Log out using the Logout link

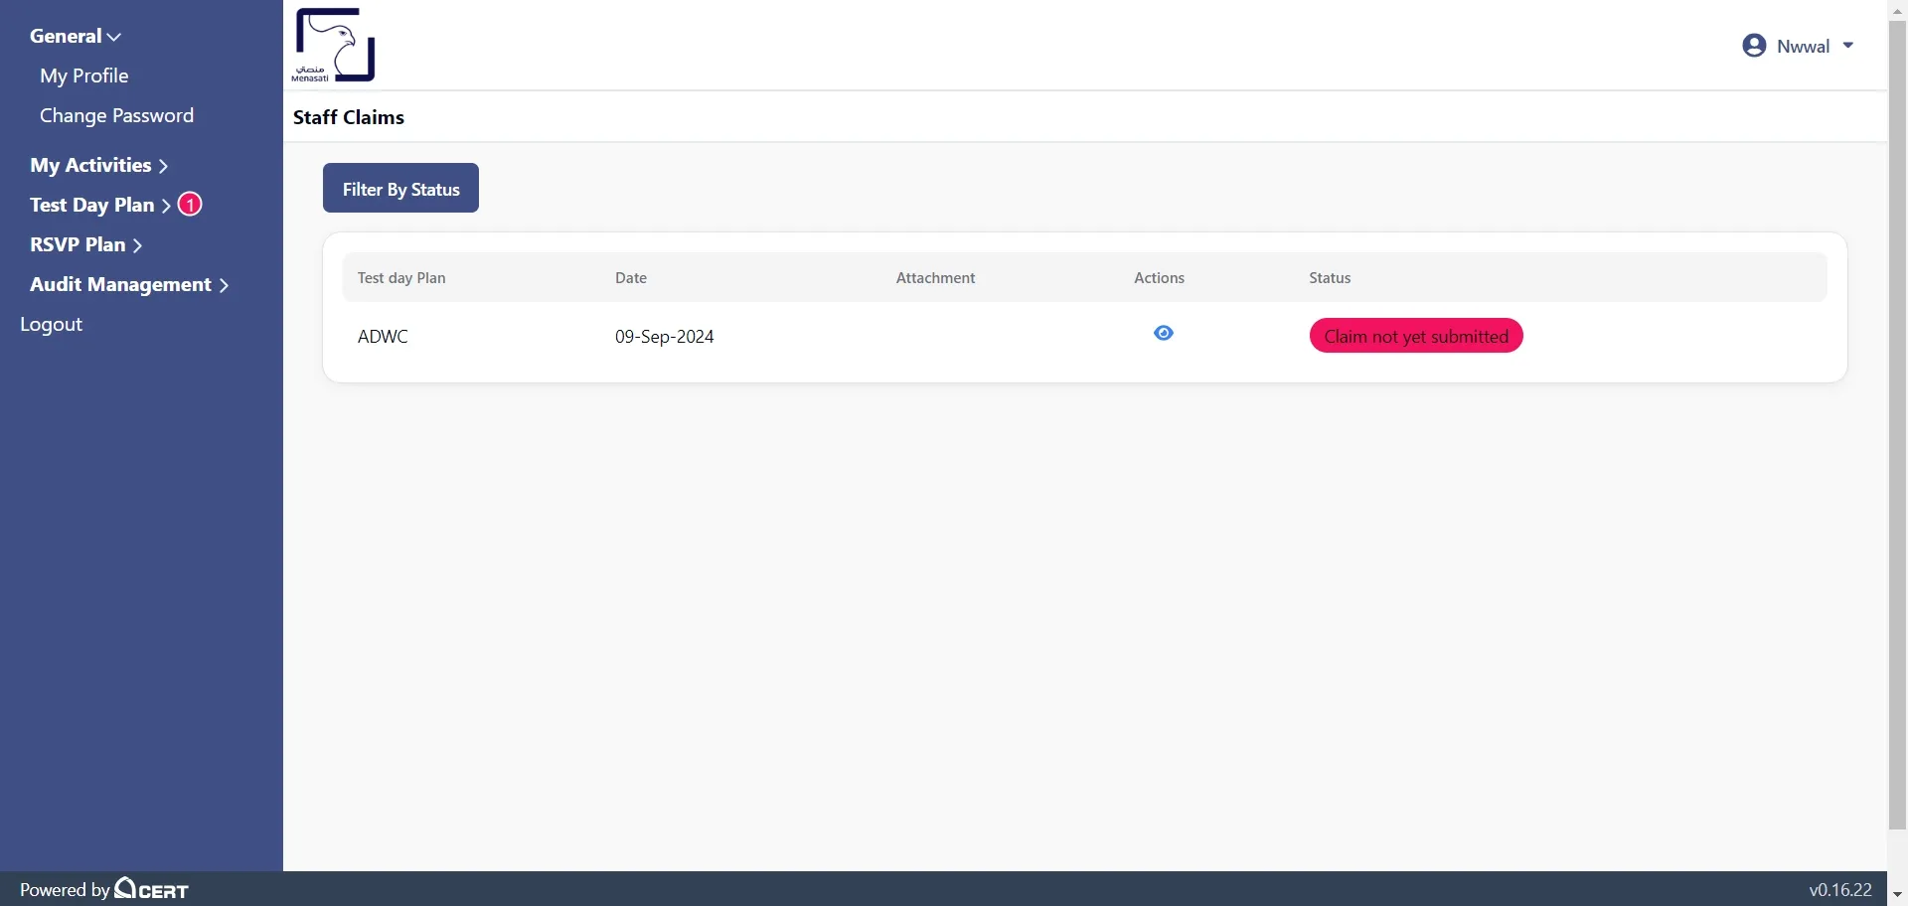click(52, 325)
